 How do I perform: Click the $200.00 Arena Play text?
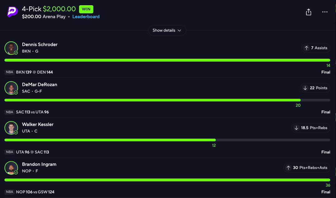(x=44, y=16)
